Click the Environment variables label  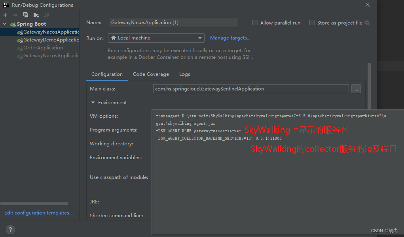[x=116, y=158]
